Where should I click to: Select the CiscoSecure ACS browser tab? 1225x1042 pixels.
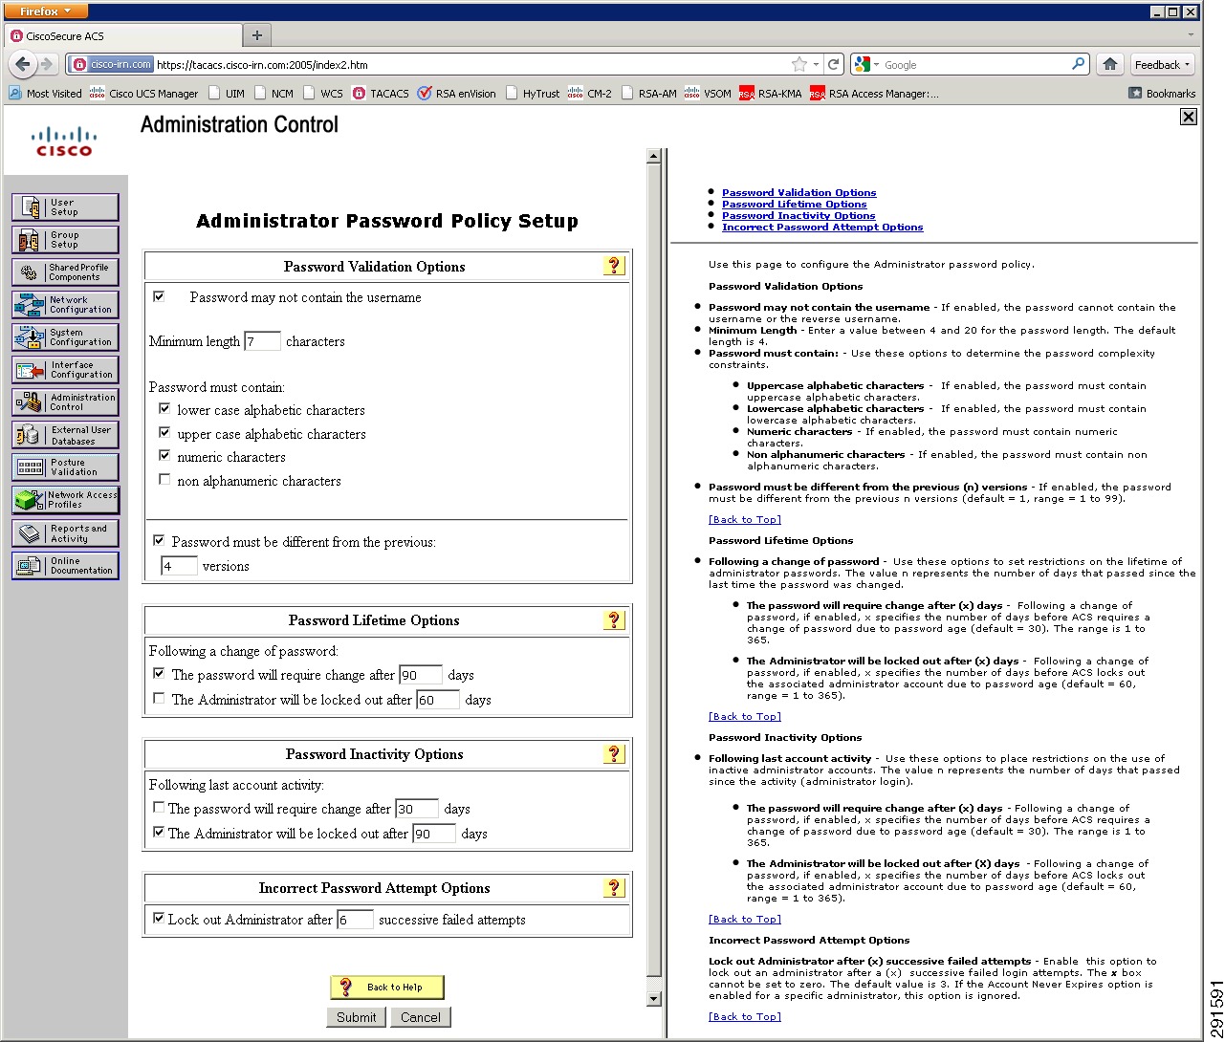tap(124, 35)
